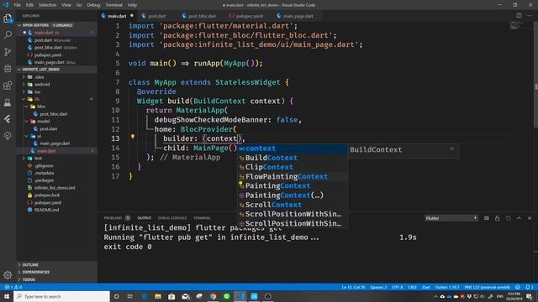
Task: Open Cortana circle in taskbar
Action: coord(116,296)
